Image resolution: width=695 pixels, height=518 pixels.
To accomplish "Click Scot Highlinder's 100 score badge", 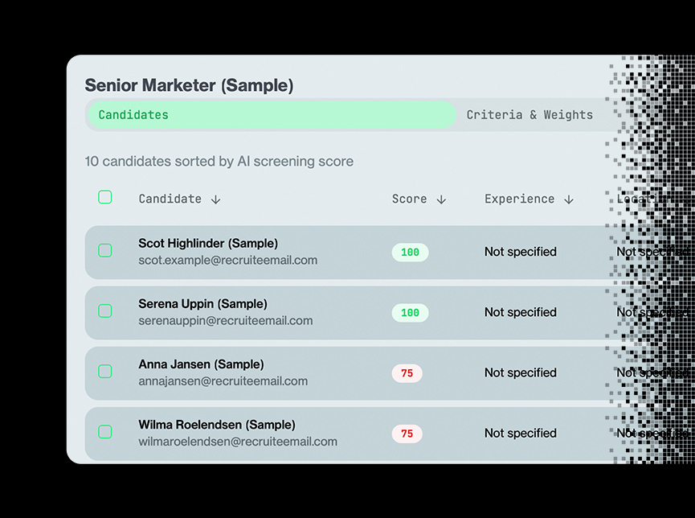I will pyautogui.click(x=410, y=253).
